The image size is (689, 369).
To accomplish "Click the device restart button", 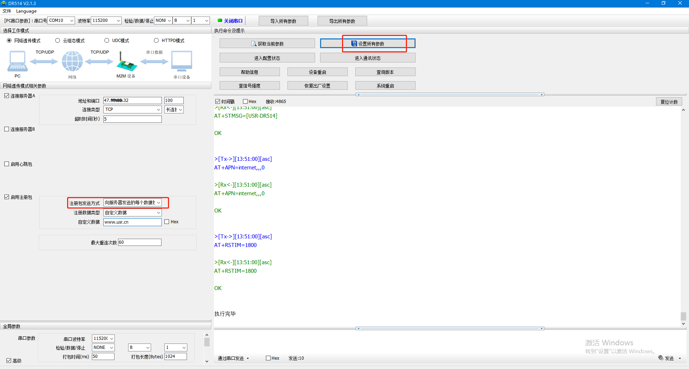I will coord(317,72).
